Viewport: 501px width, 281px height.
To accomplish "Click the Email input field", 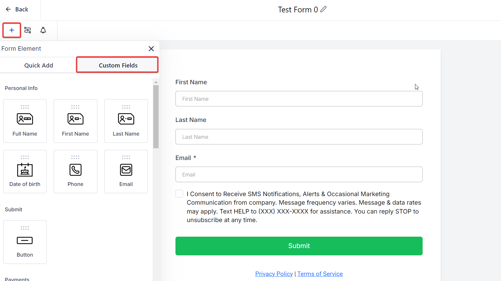I will tap(299, 175).
